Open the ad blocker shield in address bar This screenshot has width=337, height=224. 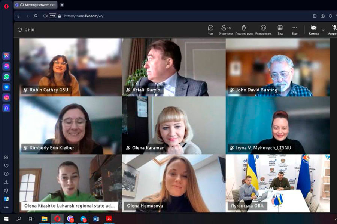click(x=330, y=16)
